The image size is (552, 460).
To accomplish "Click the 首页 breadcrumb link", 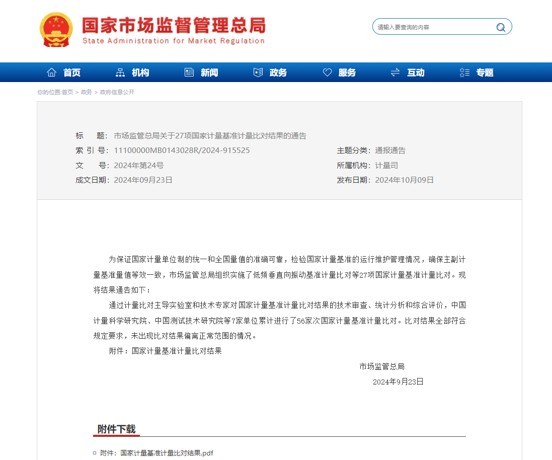I will point(67,92).
